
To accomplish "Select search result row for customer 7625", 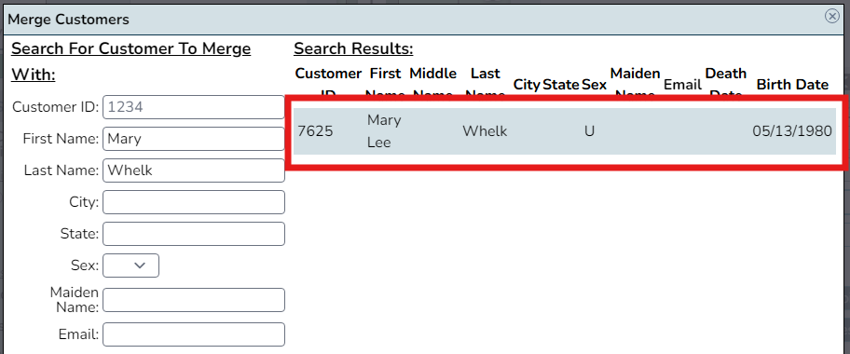I will tap(564, 131).
